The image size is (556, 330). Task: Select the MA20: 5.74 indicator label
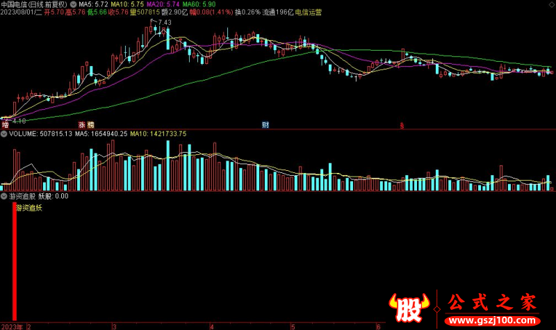click(163, 5)
